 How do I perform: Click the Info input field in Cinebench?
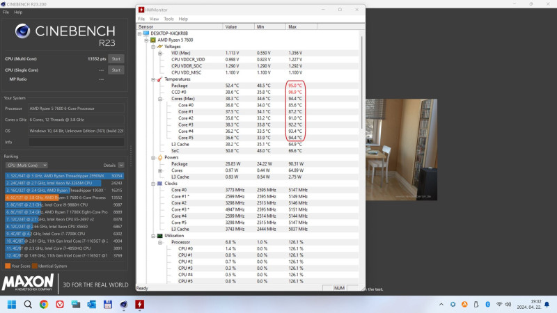coord(77,143)
